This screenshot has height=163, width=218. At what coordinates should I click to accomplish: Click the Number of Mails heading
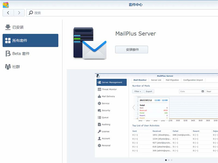click(141, 86)
